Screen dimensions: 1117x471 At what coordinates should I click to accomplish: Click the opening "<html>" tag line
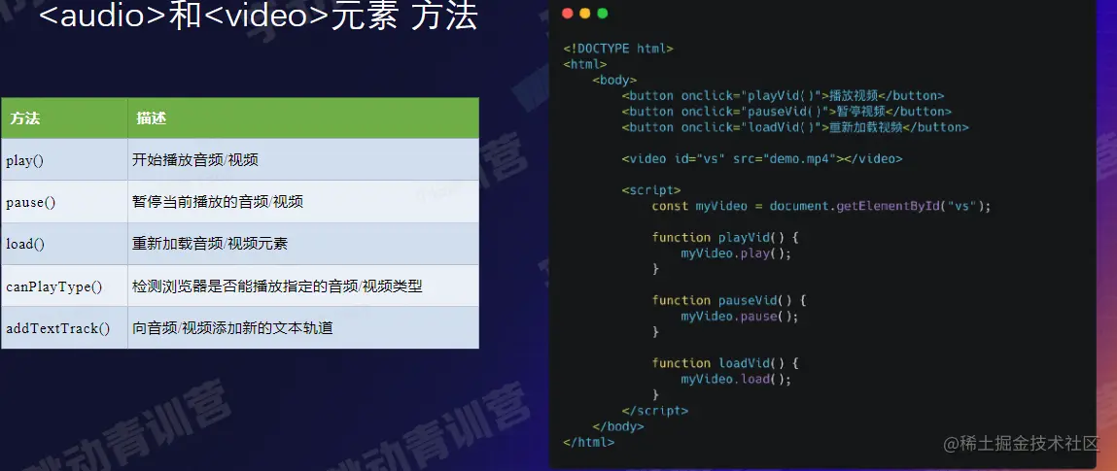tap(585, 64)
